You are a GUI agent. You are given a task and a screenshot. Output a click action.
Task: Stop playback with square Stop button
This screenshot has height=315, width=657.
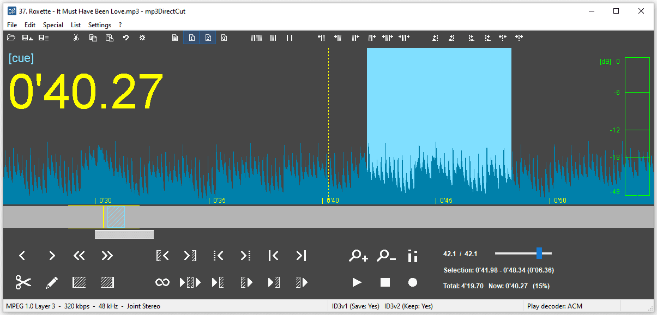click(385, 282)
